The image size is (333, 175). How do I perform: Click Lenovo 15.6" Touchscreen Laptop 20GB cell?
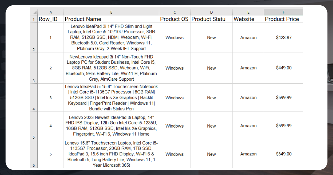pyautogui.click(x=111, y=154)
